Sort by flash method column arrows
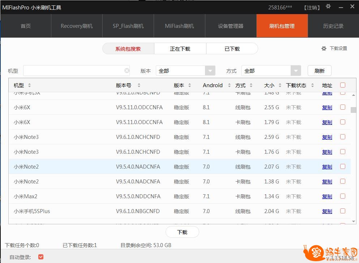Screen dimensions: 359x263 pyautogui.click(x=251, y=85)
